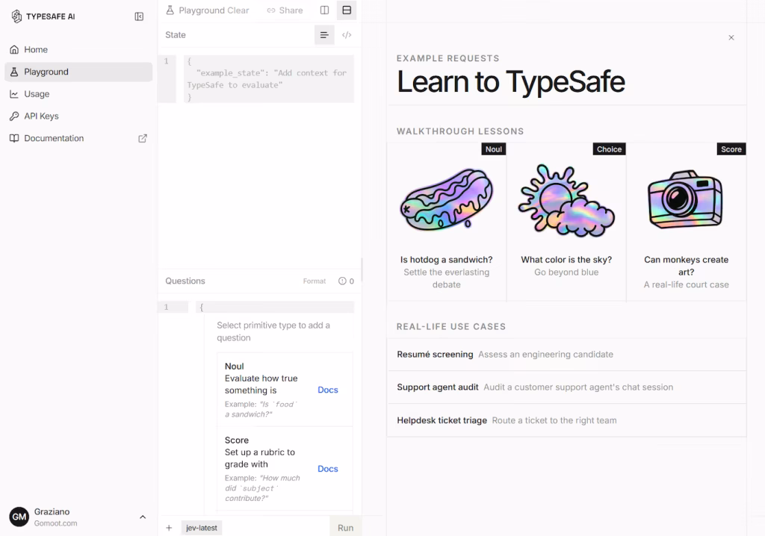
Task: Click the GM user avatar
Action: coord(19,517)
